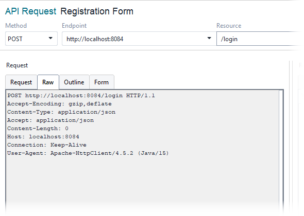Viewport: 304px width, 216px height.
Task: Switch to the Form tab
Action: [102, 82]
